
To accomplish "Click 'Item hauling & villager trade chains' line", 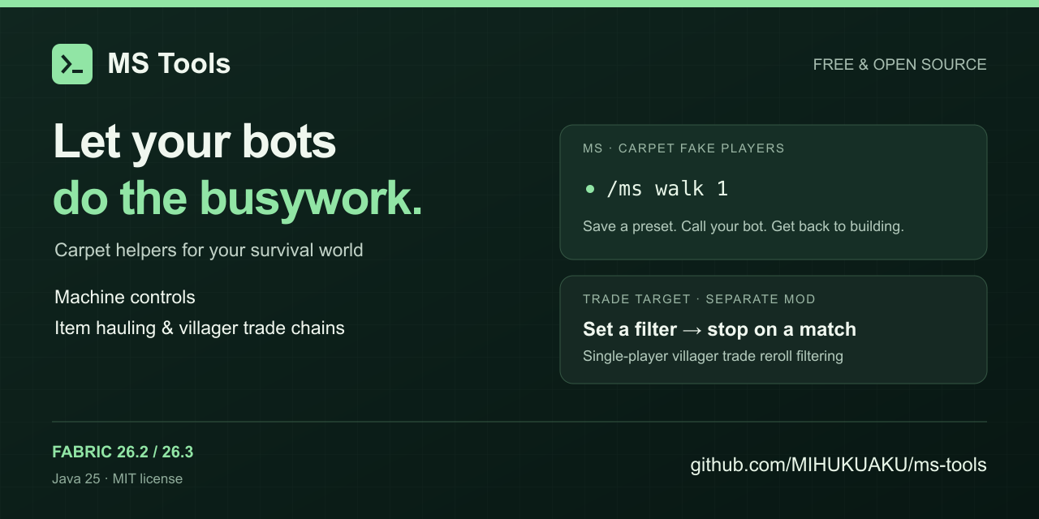I will coord(200,328).
